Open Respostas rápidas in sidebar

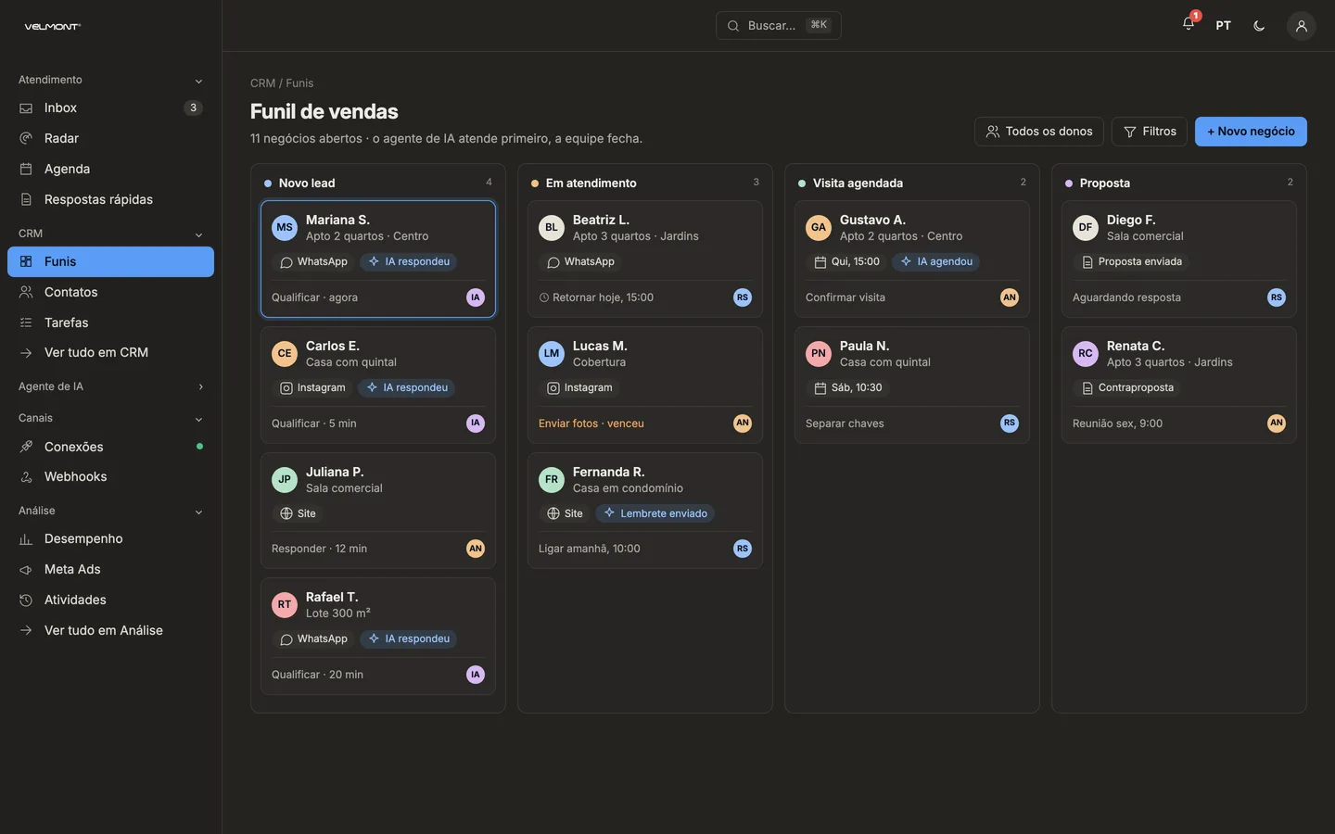pyautogui.click(x=110, y=199)
